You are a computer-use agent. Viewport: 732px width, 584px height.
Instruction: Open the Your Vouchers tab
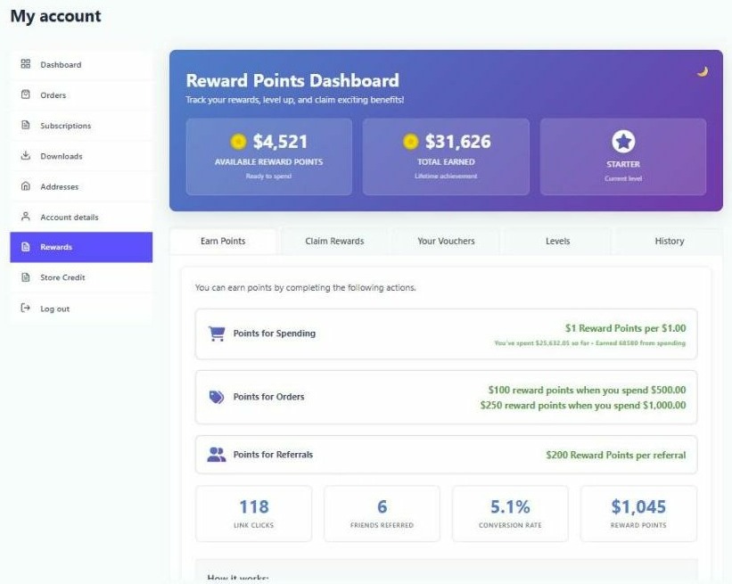447,241
